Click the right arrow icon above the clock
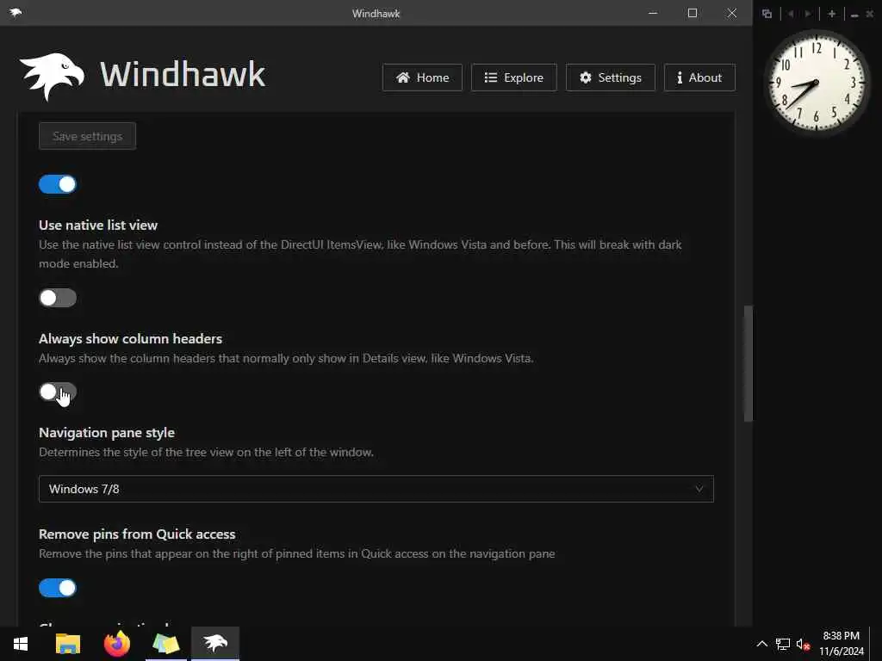882x661 pixels. click(808, 14)
